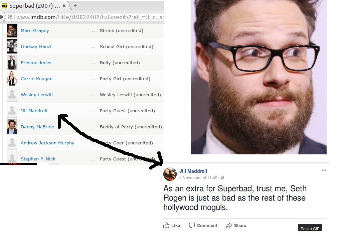The width and height of the screenshot is (342, 235).
Task: Click the globe site-info icon
Action: [10, 17]
